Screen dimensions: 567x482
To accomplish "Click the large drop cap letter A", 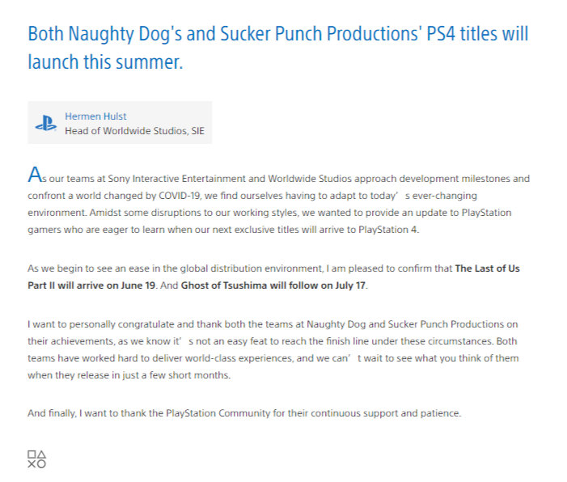I will tap(35, 175).
